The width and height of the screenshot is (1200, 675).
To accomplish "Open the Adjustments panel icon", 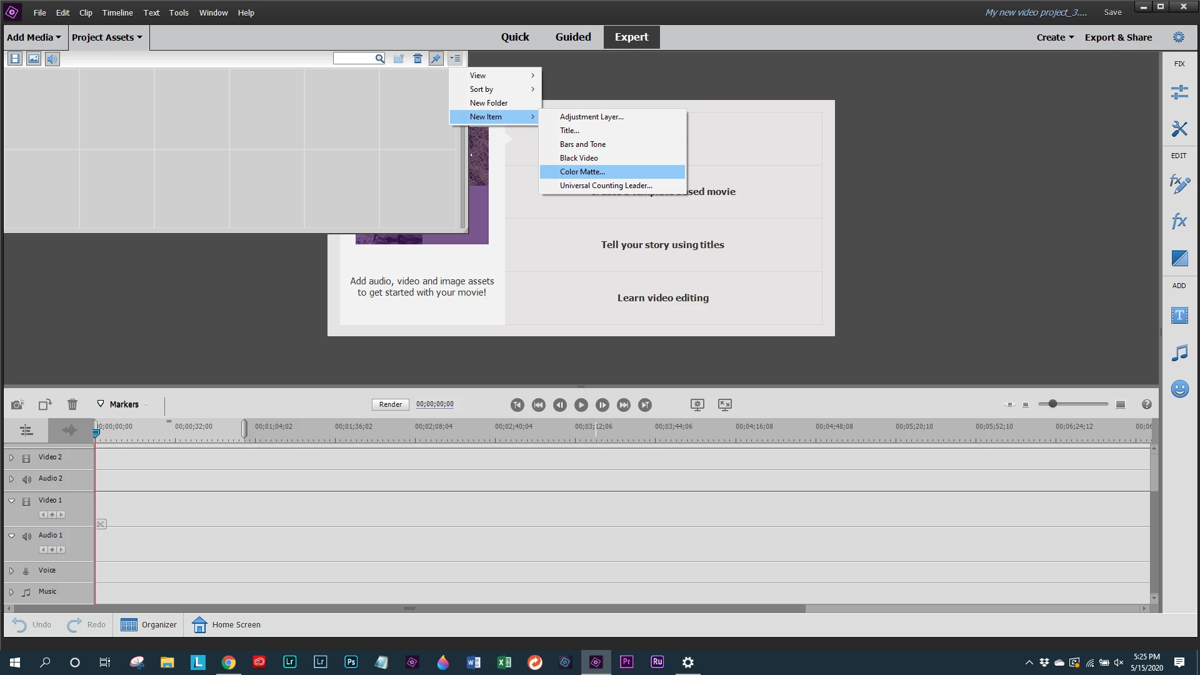I will [x=1179, y=92].
